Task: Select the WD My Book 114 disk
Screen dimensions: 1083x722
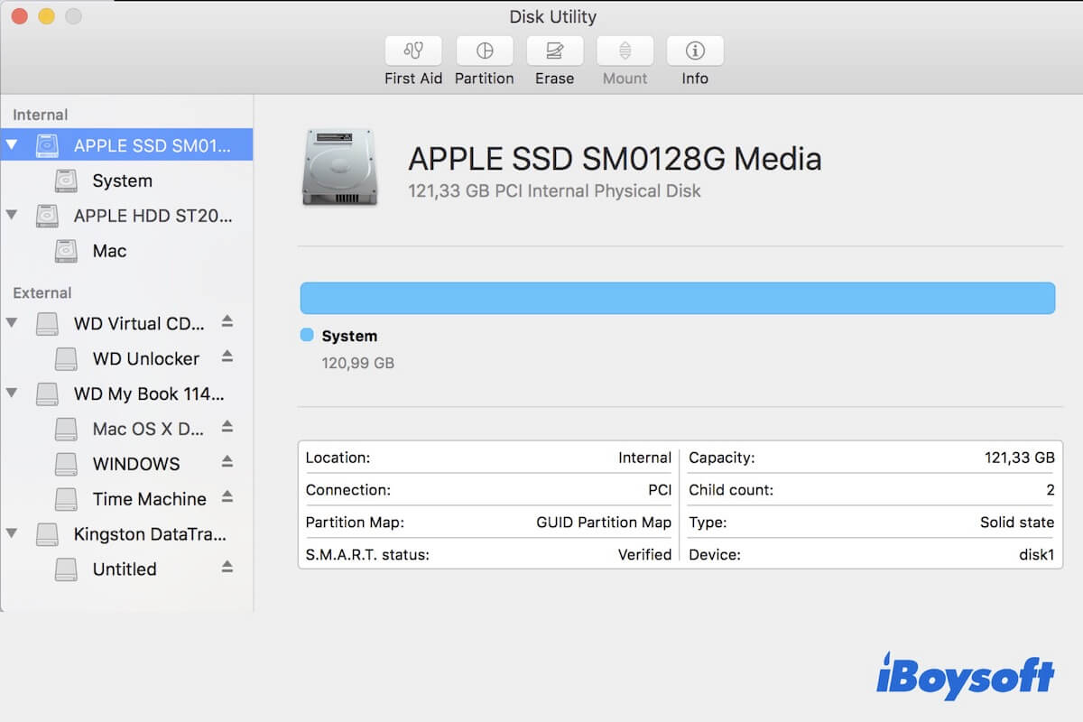Action: [149, 393]
